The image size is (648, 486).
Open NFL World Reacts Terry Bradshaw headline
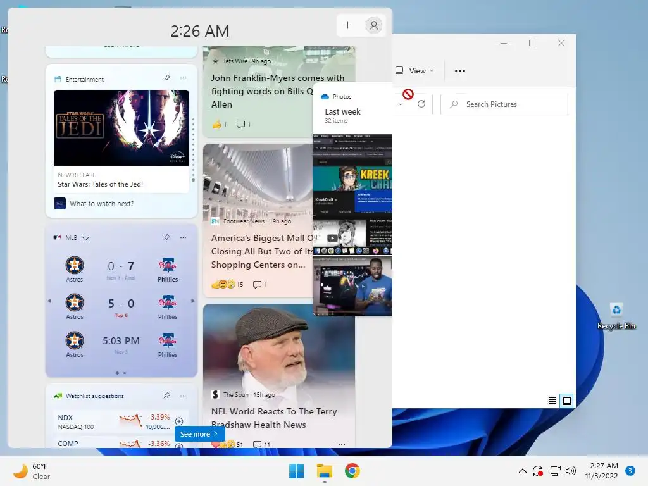[274, 418]
